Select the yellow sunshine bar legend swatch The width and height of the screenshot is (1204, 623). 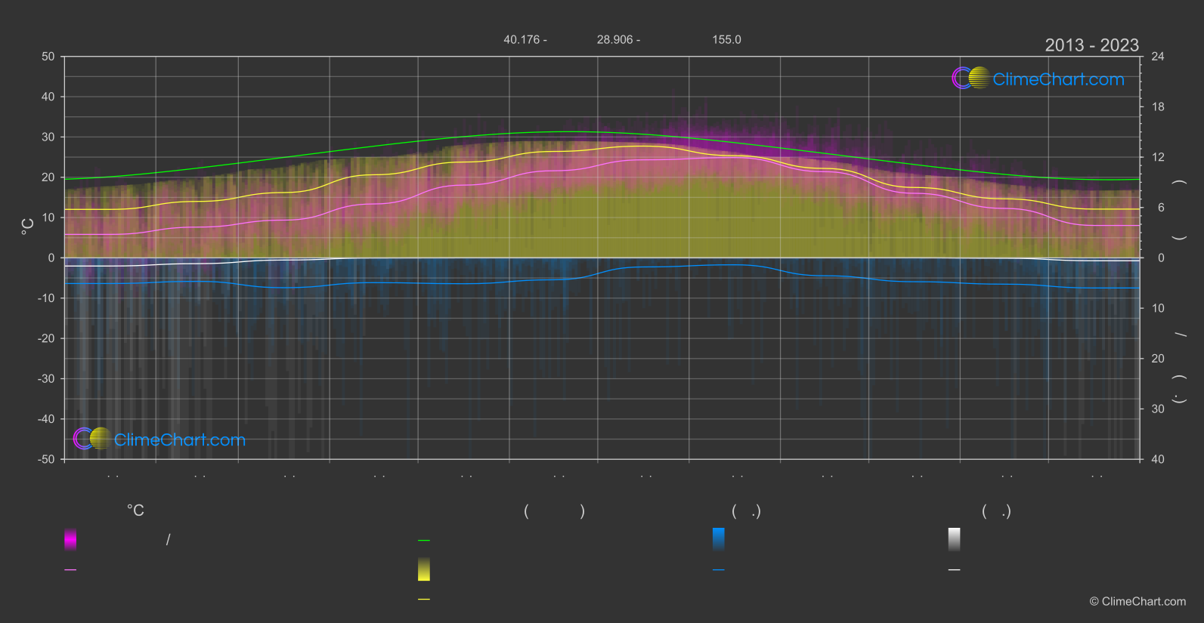click(x=424, y=569)
